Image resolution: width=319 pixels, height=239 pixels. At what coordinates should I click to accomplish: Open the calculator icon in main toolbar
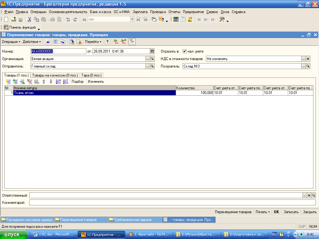(176, 20)
